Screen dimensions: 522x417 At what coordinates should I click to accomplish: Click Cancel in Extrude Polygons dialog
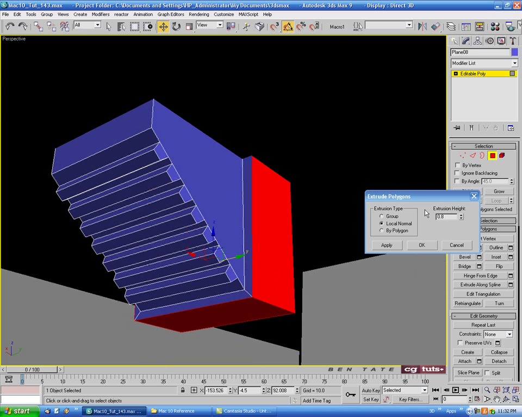(x=456, y=245)
